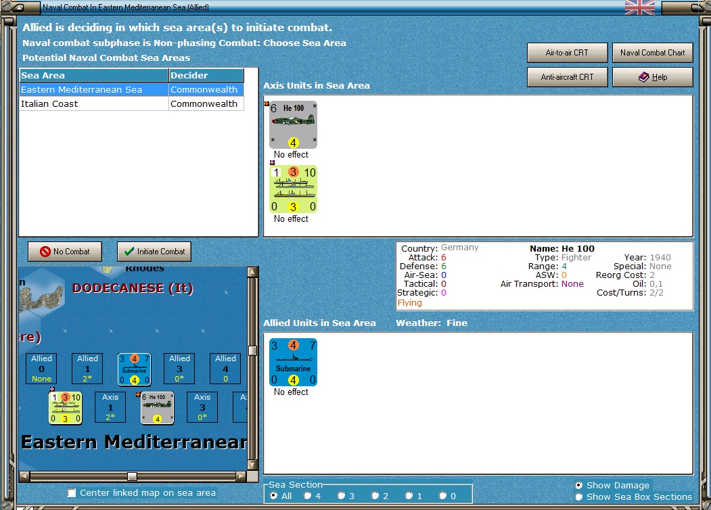
Task: Click map horizontal scrollbar thumb
Action: [132, 476]
